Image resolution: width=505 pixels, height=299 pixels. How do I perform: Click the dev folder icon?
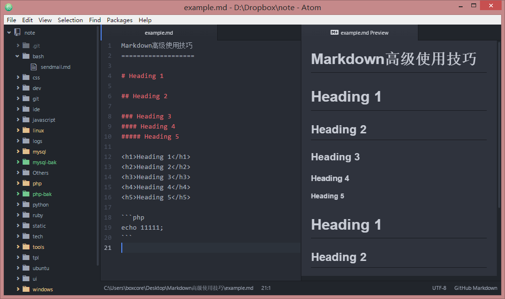click(x=26, y=88)
